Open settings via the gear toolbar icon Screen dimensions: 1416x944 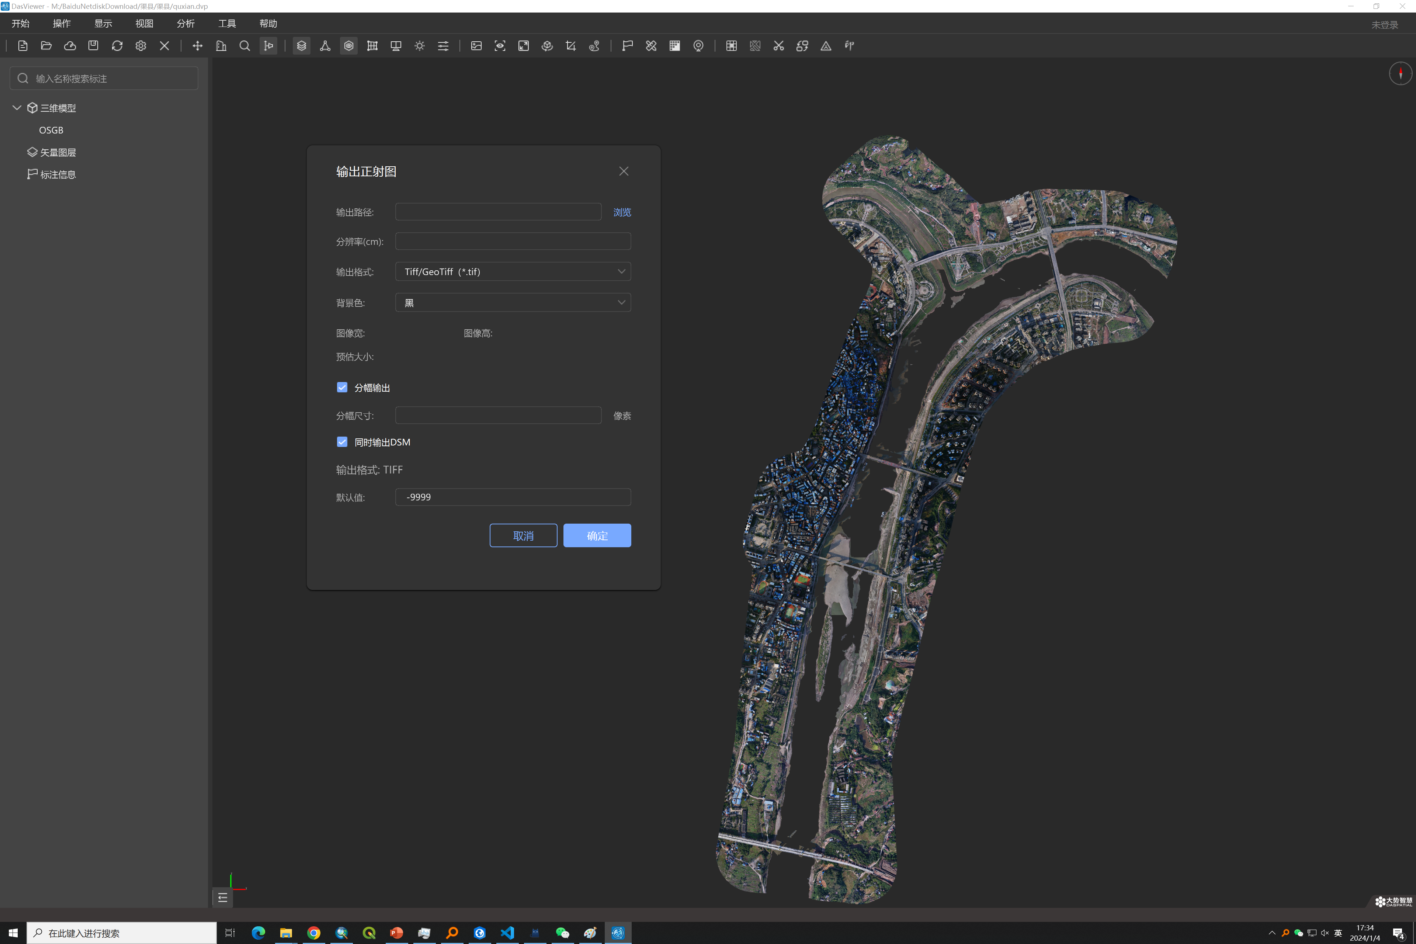point(141,46)
